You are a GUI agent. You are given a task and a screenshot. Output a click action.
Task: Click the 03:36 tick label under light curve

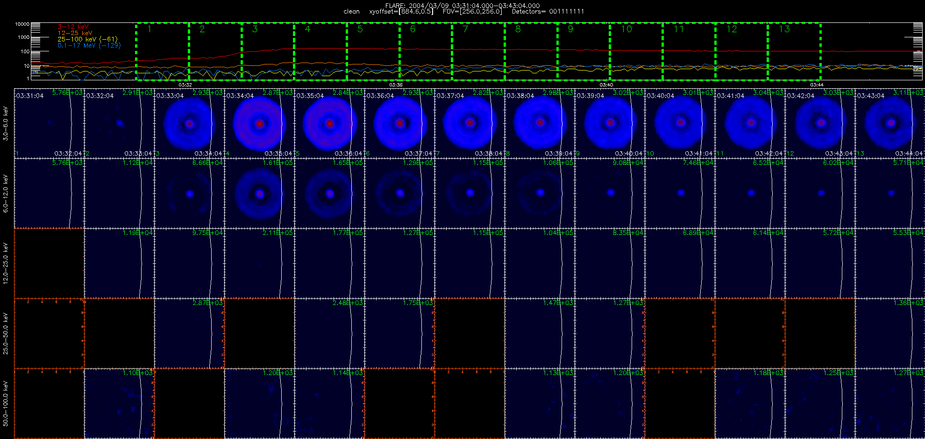[396, 85]
